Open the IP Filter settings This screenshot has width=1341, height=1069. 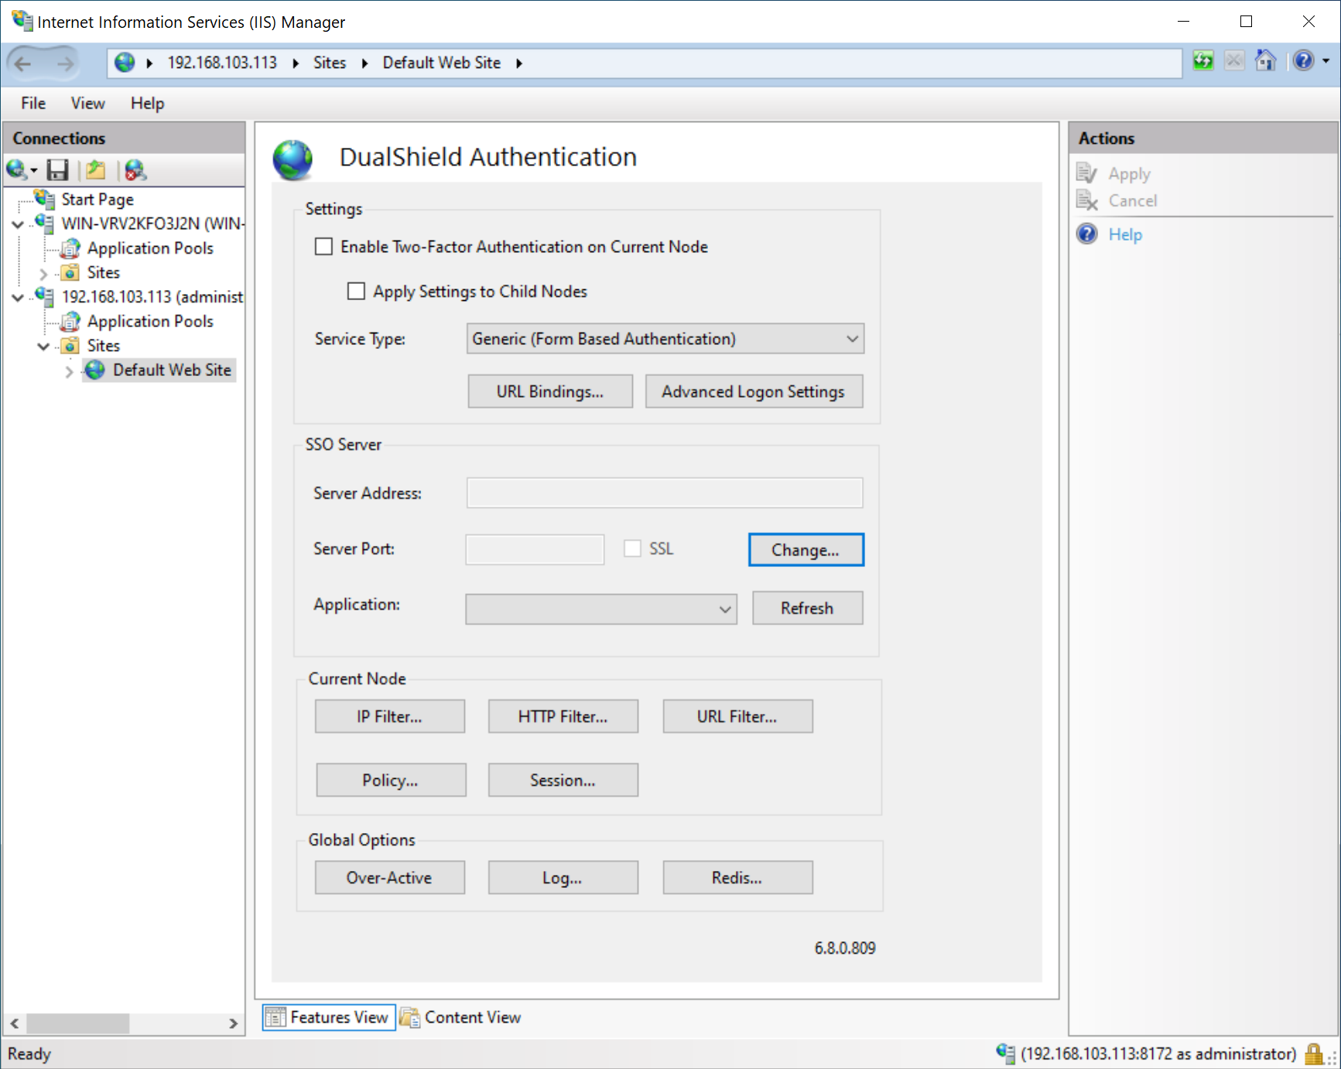[389, 716]
